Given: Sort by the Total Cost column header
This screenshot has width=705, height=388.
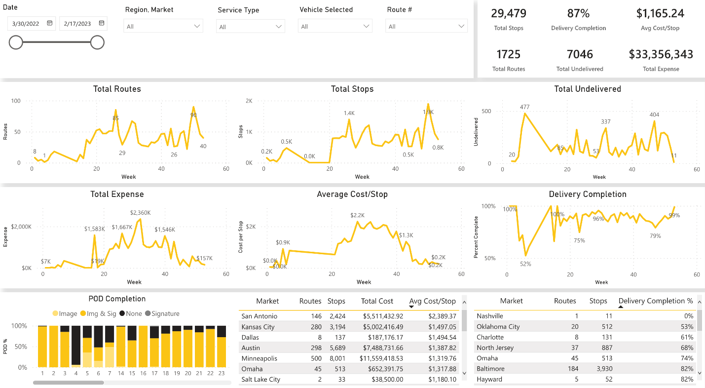Looking at the screenshot, I should [377, 301].
